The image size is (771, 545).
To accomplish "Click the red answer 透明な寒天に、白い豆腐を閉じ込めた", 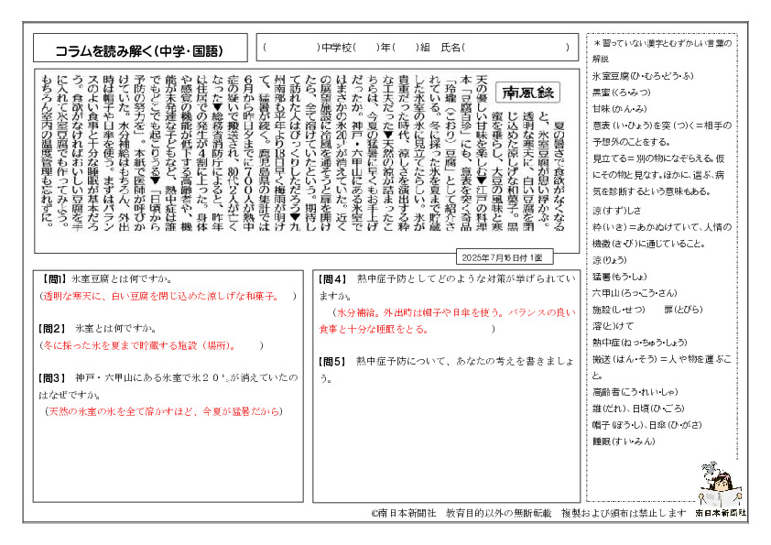I will click(x=159, y=296).
